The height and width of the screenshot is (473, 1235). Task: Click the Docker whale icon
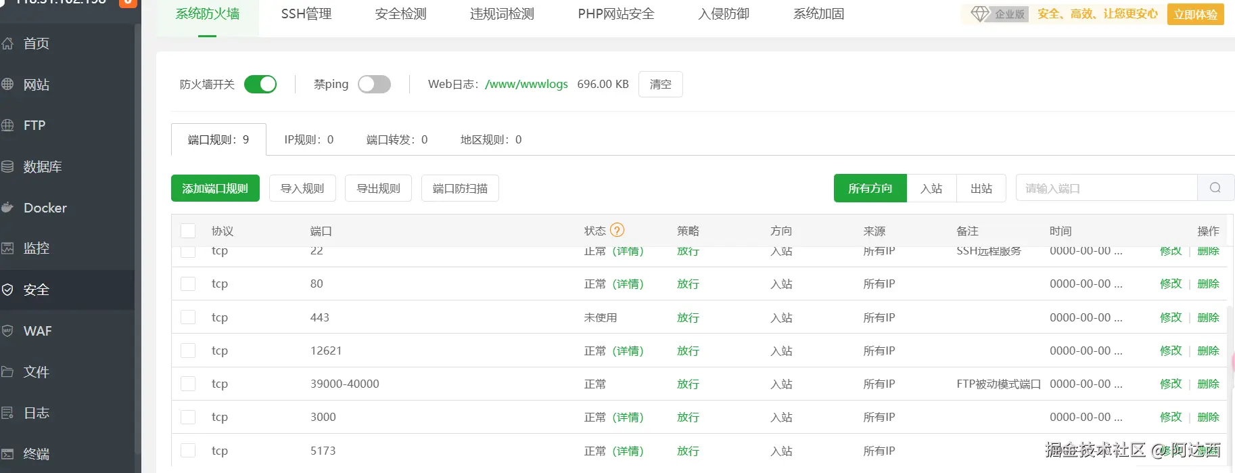pyautogui.click(x=7, y=208)
